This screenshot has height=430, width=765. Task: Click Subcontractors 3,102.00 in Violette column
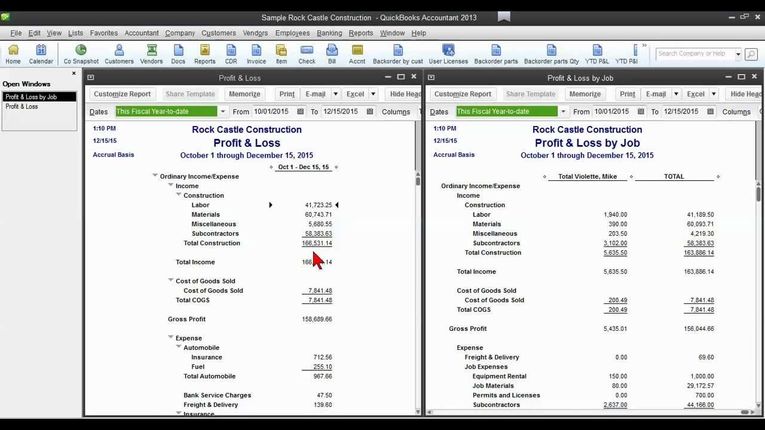tap(616, 243)
